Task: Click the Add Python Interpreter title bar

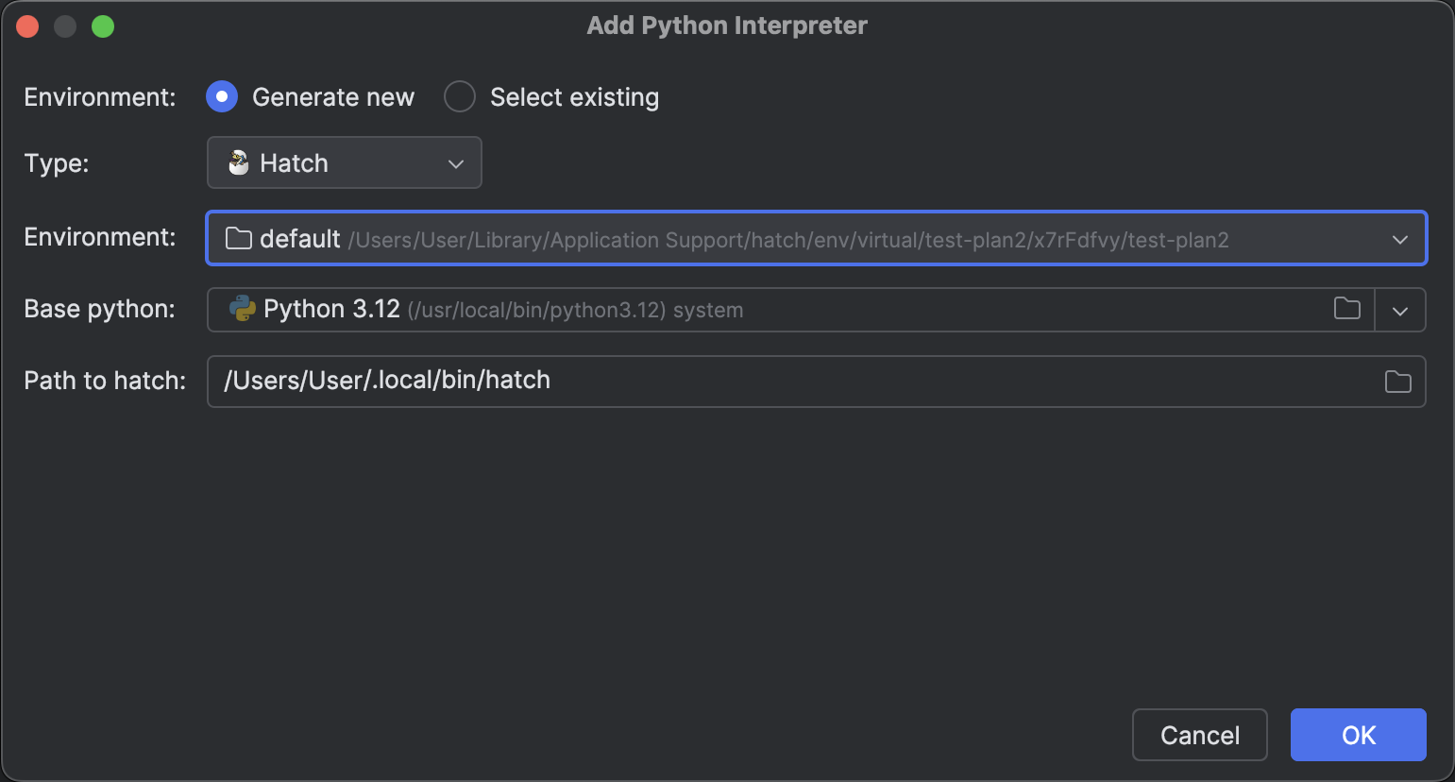Action: (726, 25)
